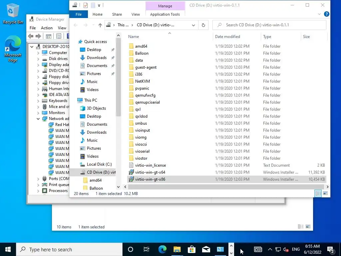The image size is (341, 256).
Task: Open the Application Tools ribbon tab
Action: 165,14
